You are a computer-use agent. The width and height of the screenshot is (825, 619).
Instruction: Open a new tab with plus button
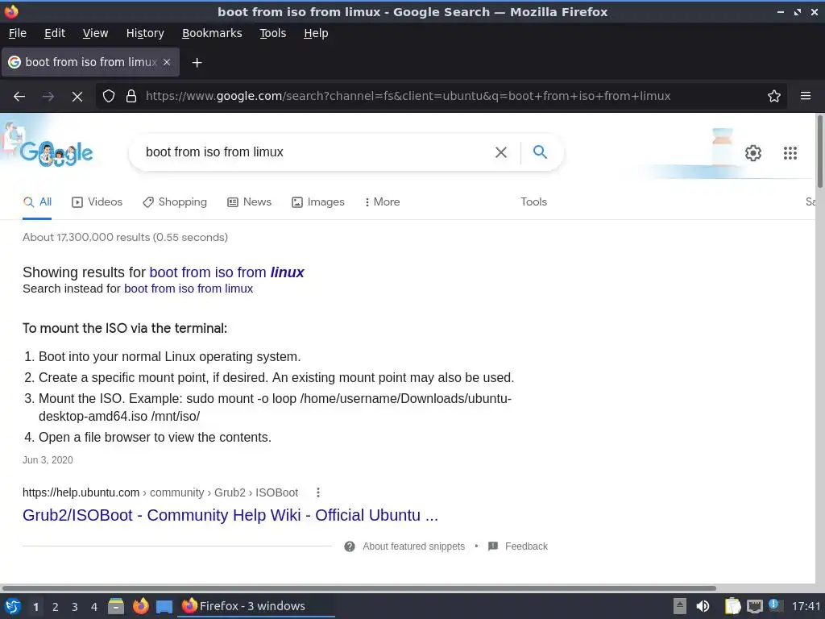point(197,63)
